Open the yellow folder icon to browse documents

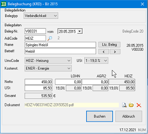[131, 105]
